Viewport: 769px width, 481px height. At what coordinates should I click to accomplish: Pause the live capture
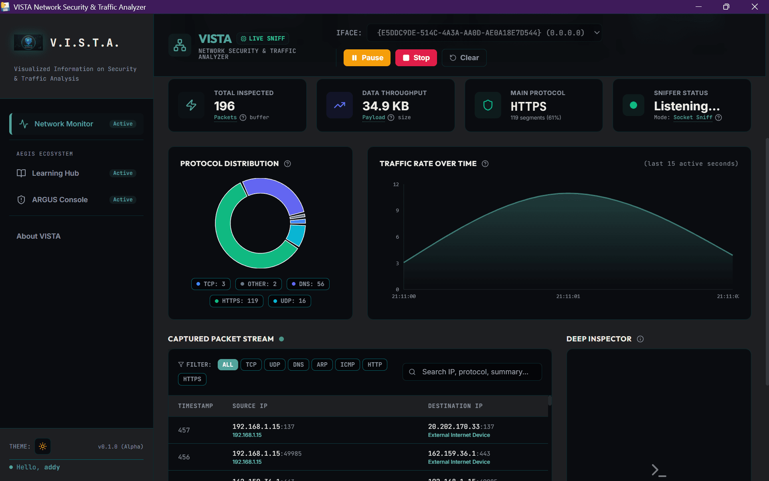[367, 58]
